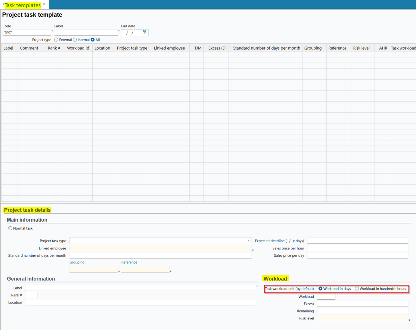The image size is (416, 330).
Task: Click lookup icon next to Reference field
Action: coord(171,271)
